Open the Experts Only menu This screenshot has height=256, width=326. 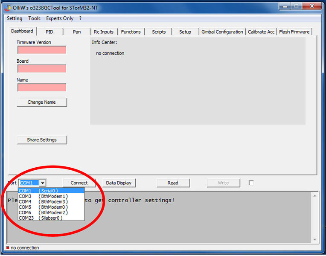(60, 18)
